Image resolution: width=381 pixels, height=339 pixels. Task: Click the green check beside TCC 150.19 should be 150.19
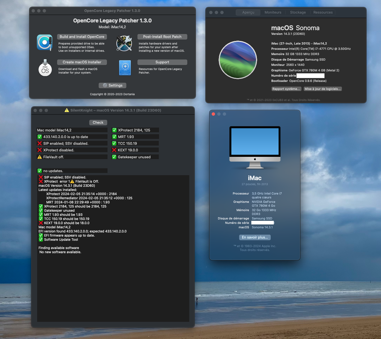click(41, 219)
